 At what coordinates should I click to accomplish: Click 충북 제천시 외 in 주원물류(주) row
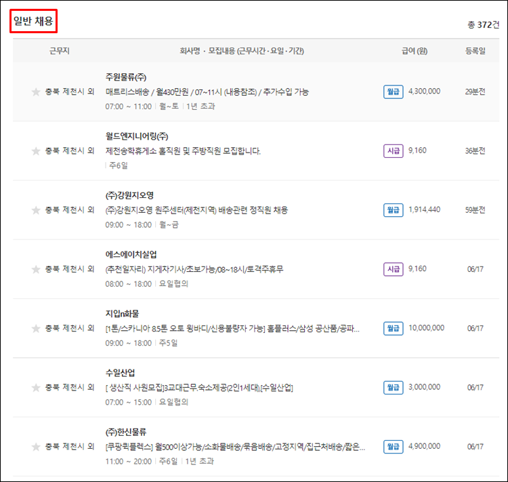[69, 92]
